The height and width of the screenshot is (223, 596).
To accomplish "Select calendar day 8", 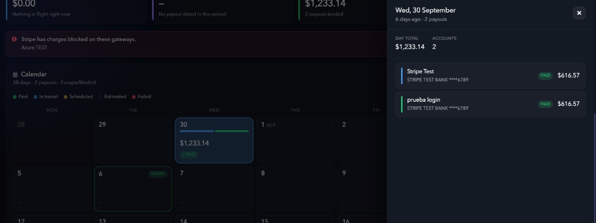I will point(295,189).
